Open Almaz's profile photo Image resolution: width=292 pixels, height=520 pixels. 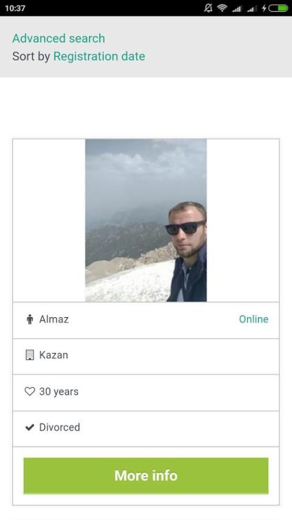146,220
